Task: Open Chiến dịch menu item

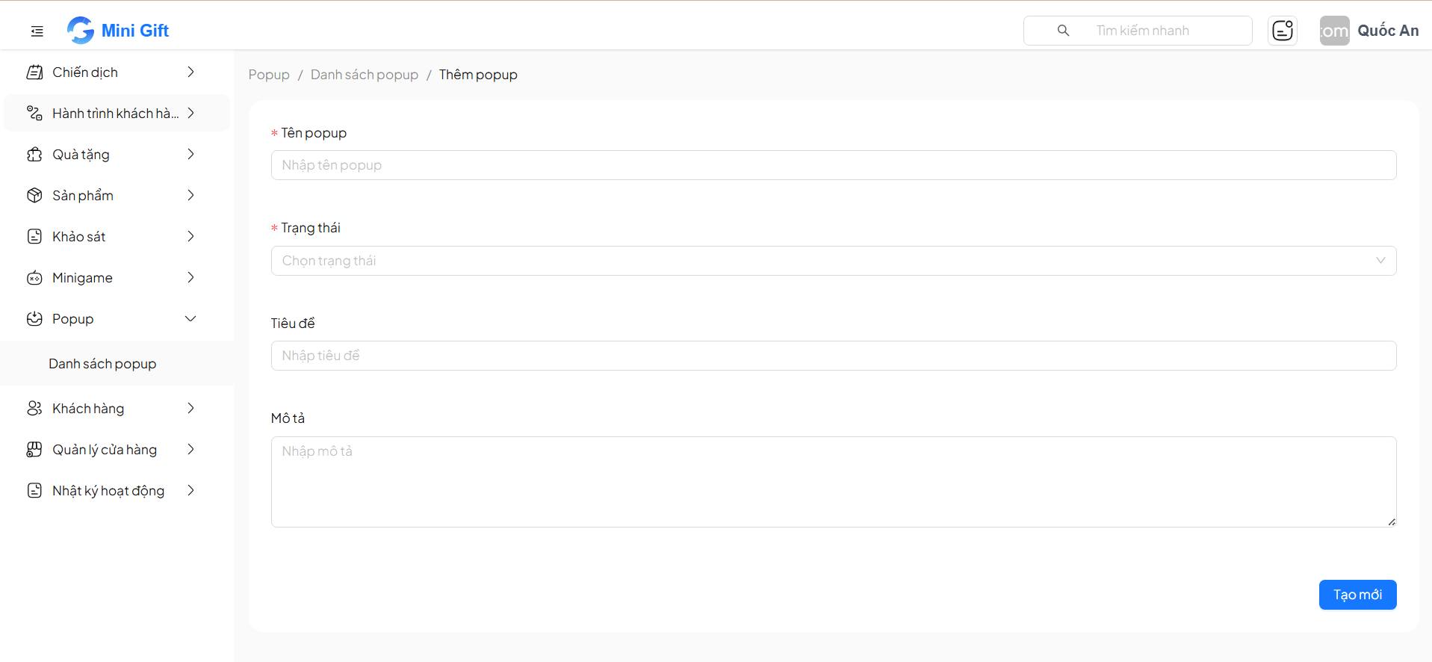Action: pos(116,72)
